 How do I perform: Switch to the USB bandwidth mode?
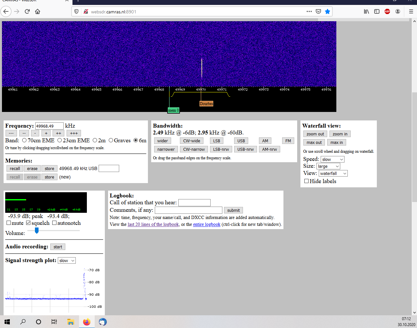(x=241, y=141)
